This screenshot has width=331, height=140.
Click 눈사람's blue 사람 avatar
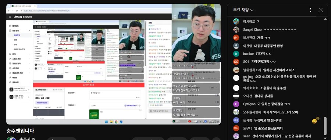236,120
